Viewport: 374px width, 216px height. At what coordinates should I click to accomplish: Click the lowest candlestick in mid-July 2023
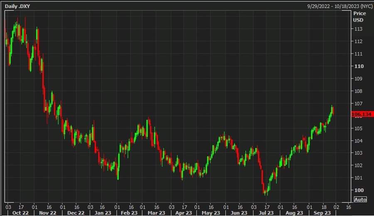point(265,192)
